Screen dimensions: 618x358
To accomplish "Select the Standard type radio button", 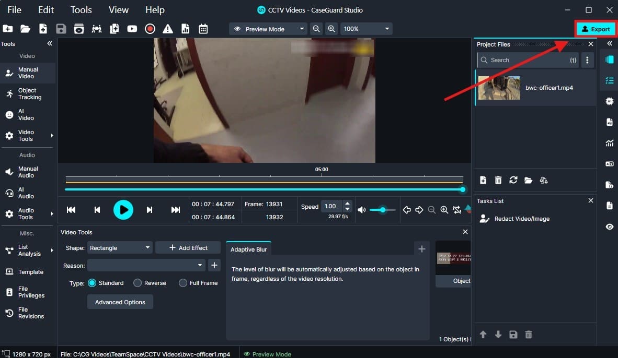I will tap(92, 283).
